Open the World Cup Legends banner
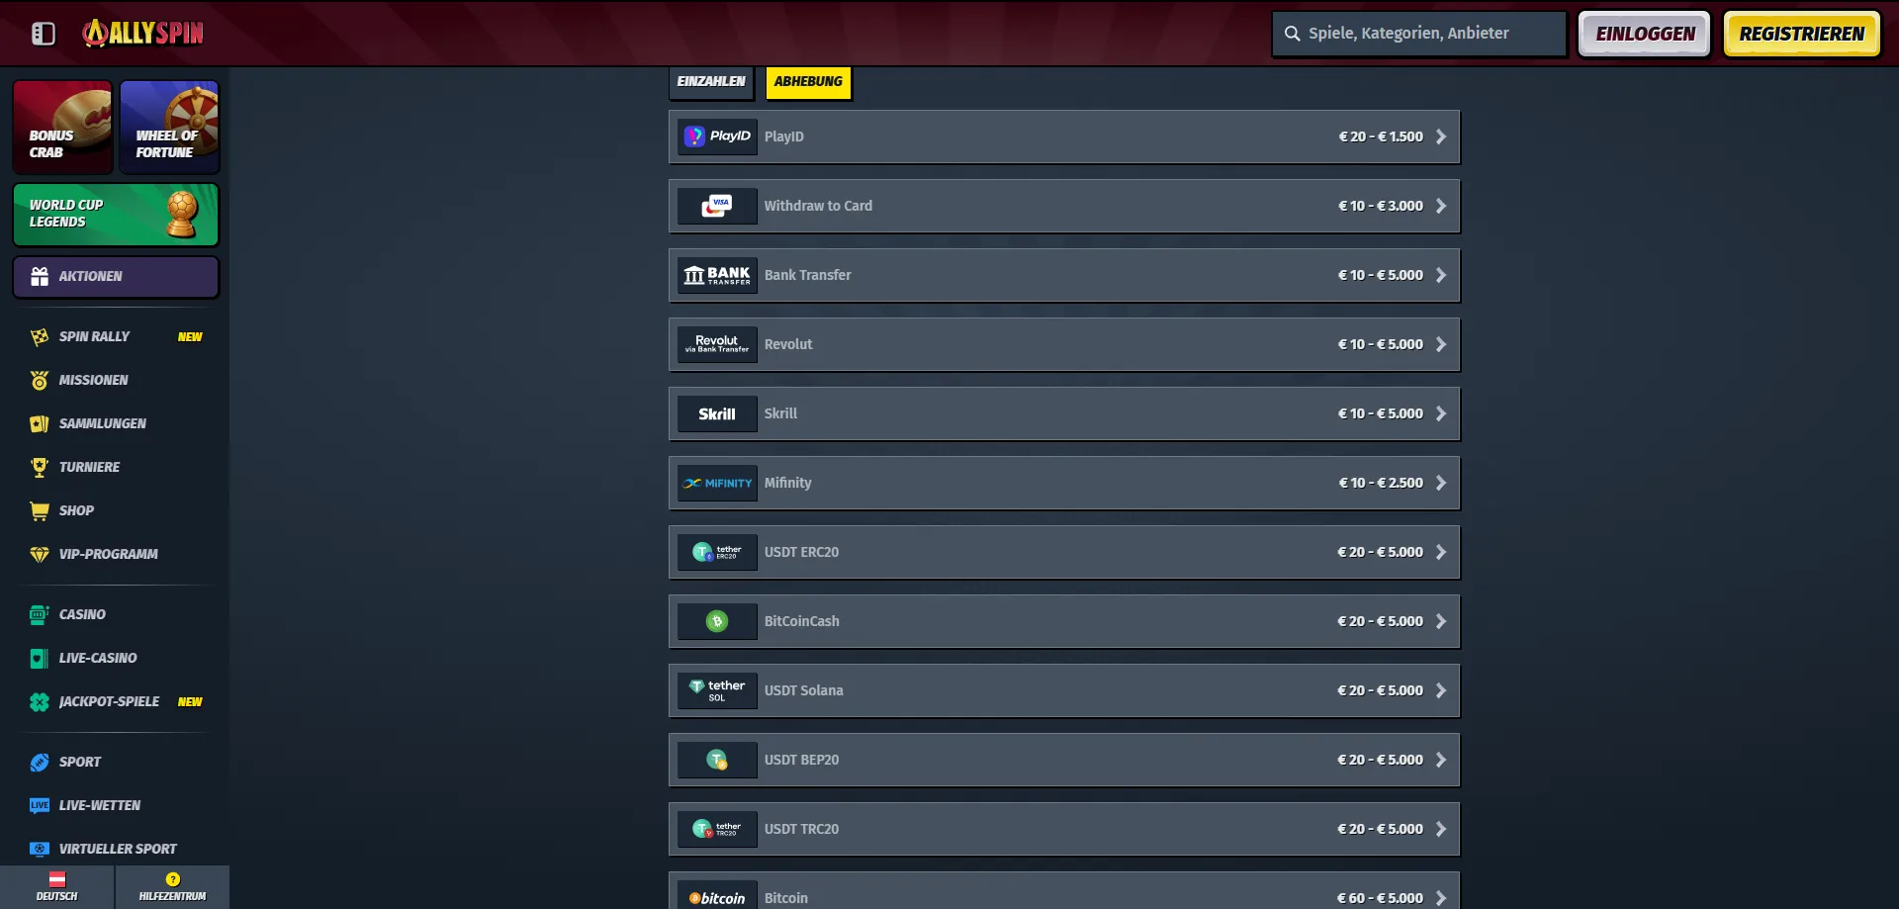Screen dimensions: 1899x909 click(x=116, y=215)
